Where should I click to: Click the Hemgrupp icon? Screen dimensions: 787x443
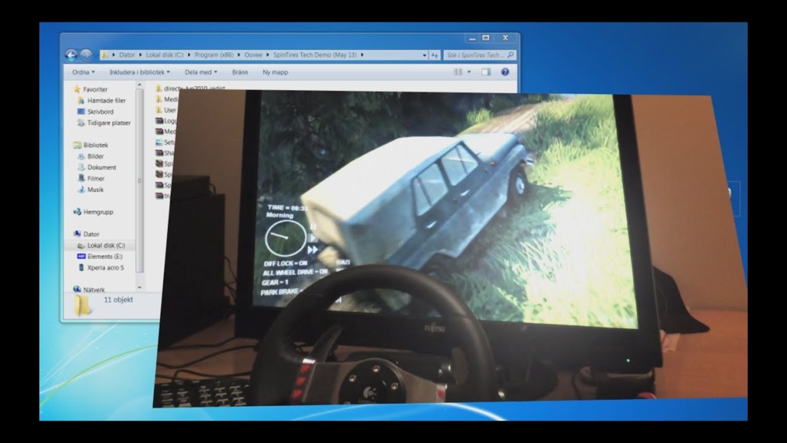[x=77, y=212]
